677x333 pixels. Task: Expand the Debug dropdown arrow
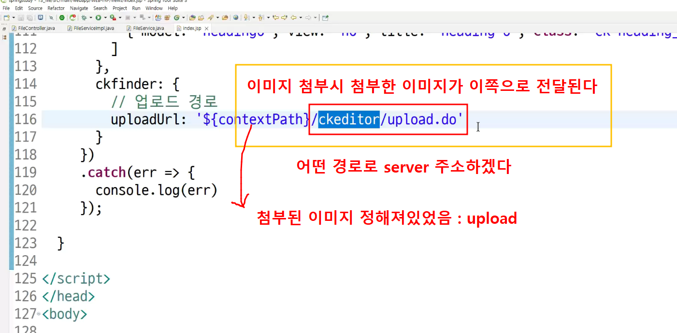91,17
